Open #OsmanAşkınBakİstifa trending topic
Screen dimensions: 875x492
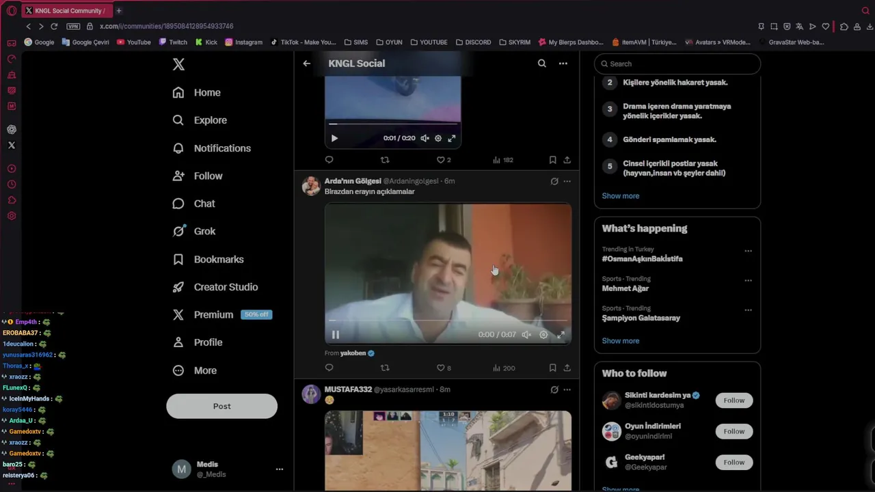point(642,259)
